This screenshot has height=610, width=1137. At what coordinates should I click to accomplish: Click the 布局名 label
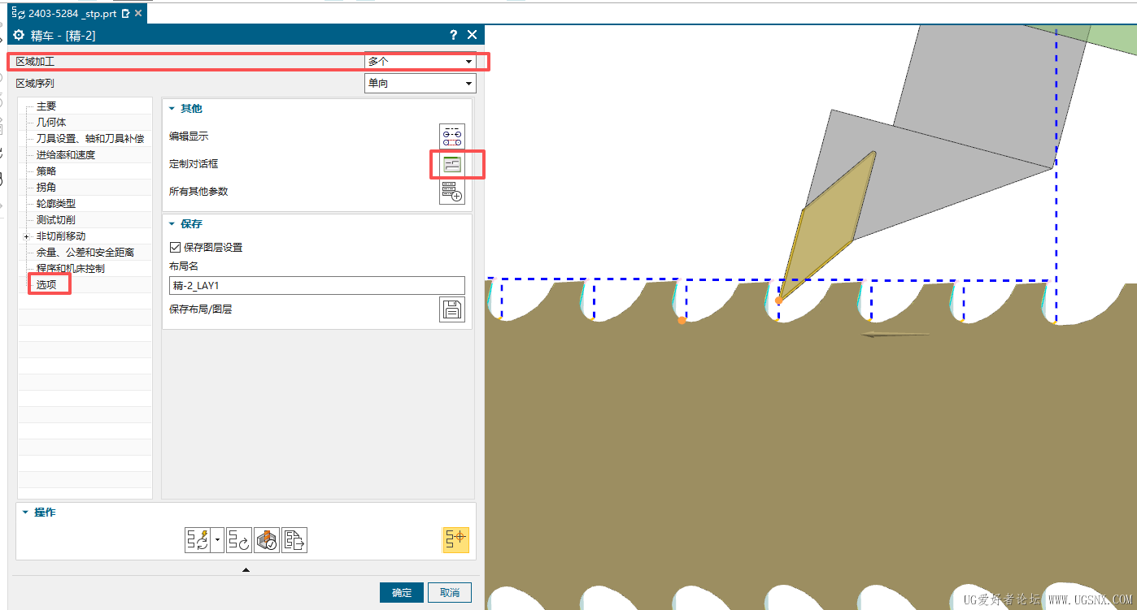[184, 266]
